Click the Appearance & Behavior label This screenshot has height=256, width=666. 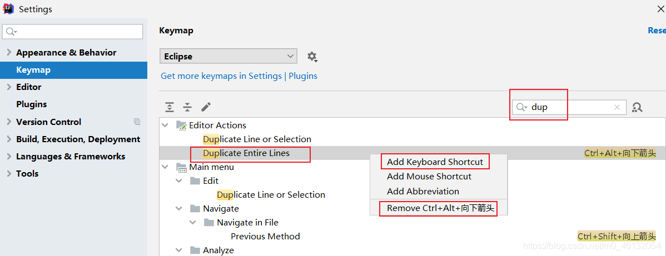pyautogui.click(x=66, y=53)
